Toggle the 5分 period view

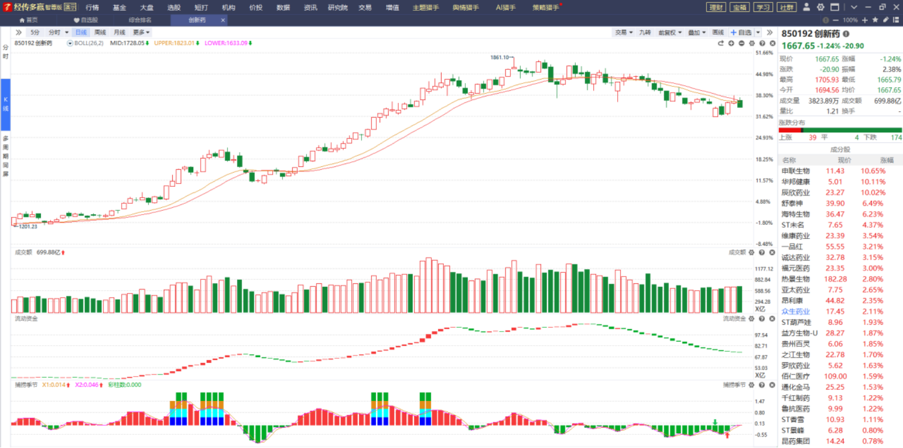35,32
